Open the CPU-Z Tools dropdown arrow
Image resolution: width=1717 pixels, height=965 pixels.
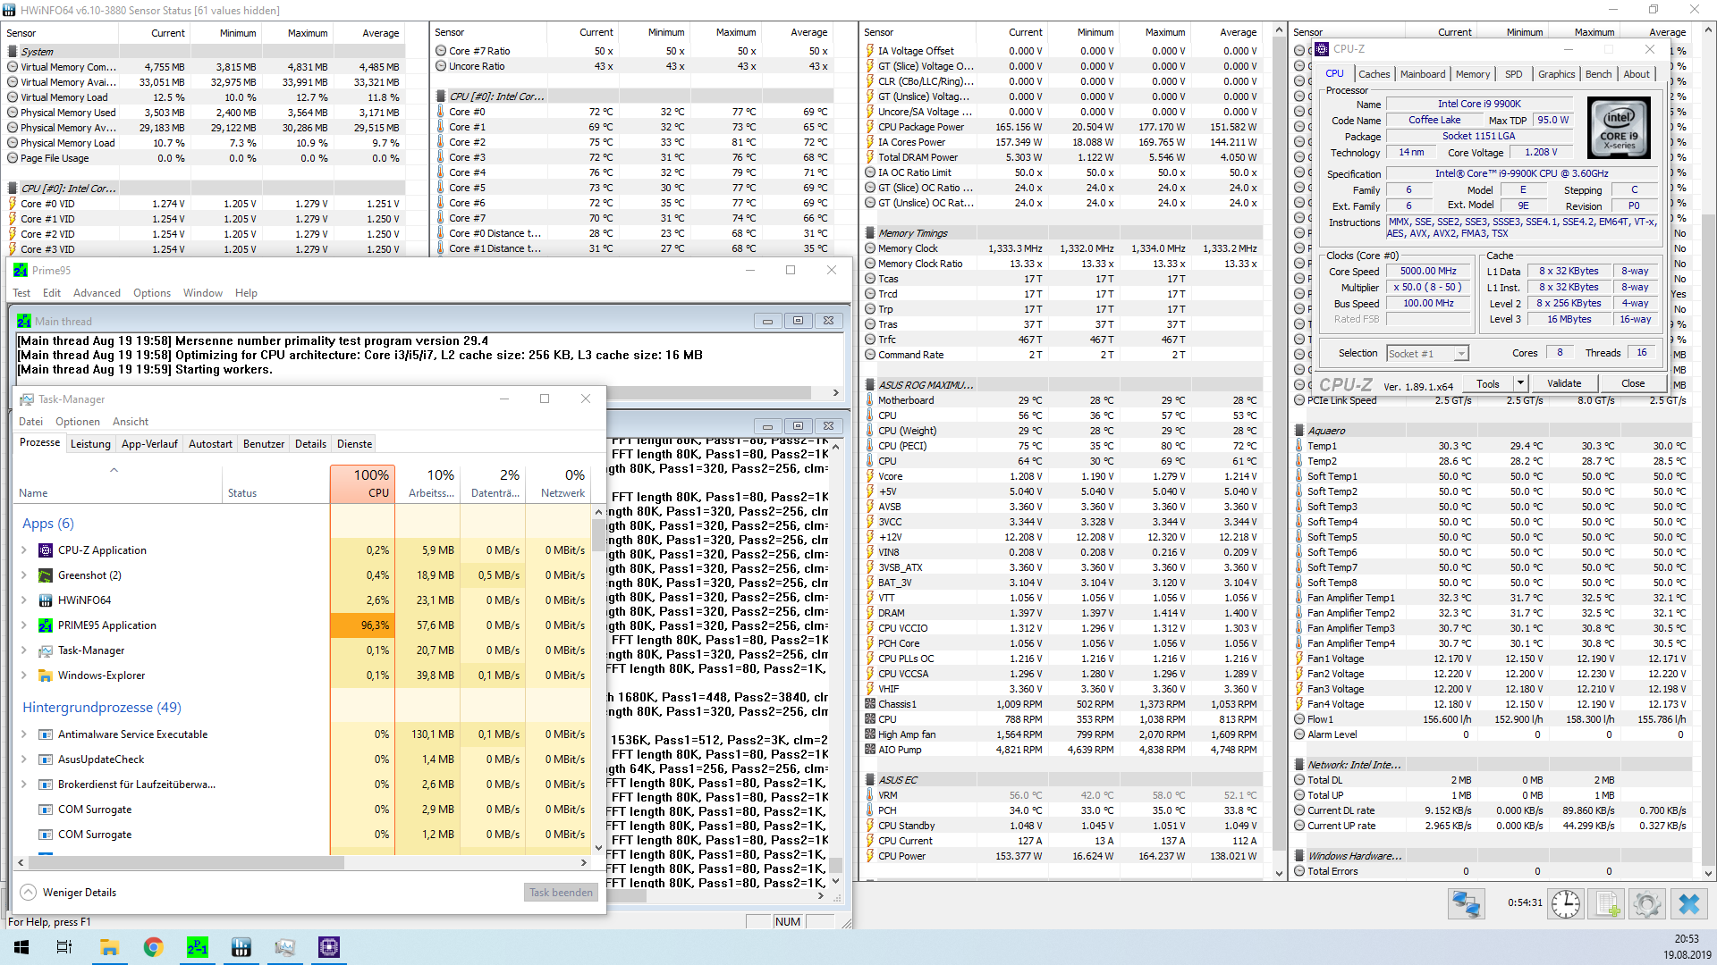tap(1519, 383)
